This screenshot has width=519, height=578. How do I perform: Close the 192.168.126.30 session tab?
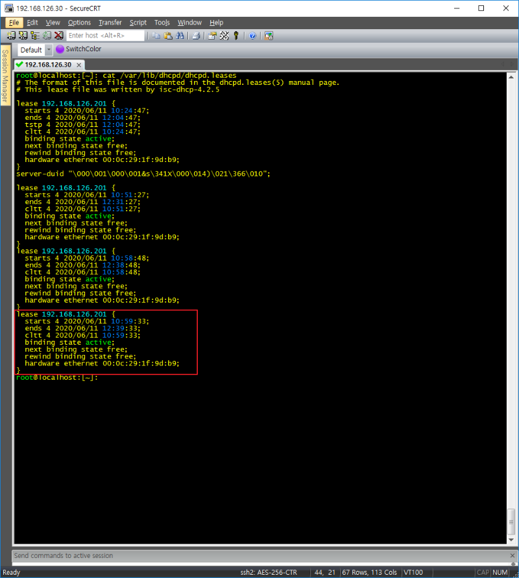[78, 65]
